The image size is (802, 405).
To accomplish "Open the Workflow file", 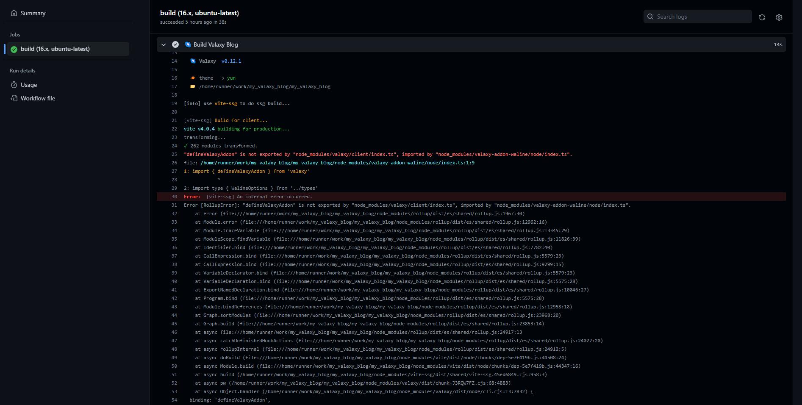I will click(38, 98).
